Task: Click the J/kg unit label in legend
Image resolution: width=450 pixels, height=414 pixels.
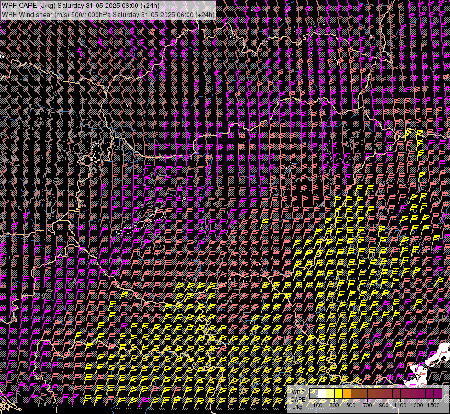Action: [297, 407]
